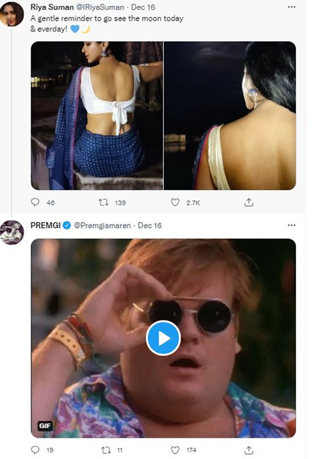Viewport: 313px width, 459px height.
Task: Click the Dec 16 timestamp on PREMGI's tweet
Action: [150, 225]
